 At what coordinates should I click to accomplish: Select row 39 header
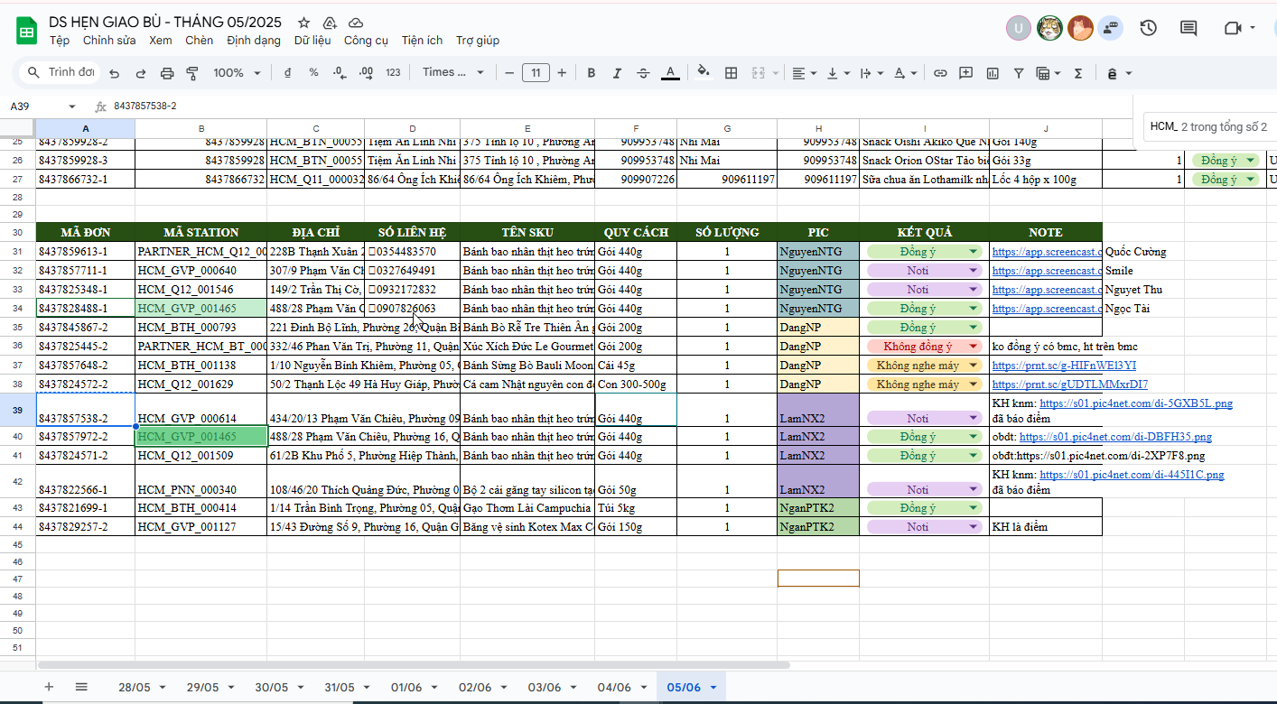click(18, 410)
